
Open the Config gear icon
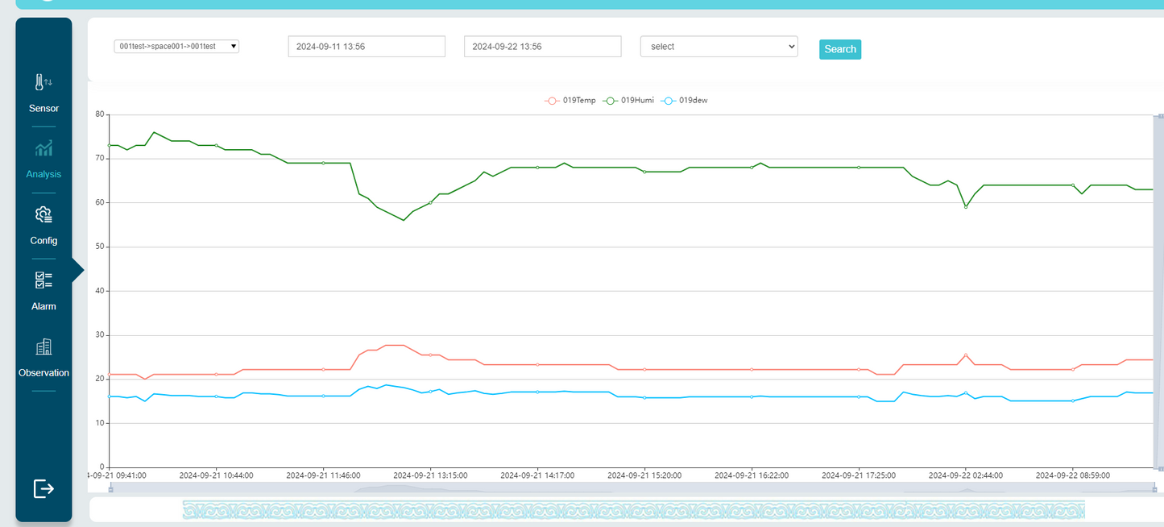(43, 214)
